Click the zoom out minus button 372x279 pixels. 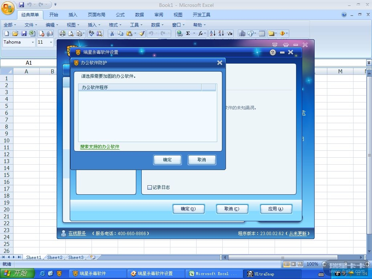coord(324,264)
